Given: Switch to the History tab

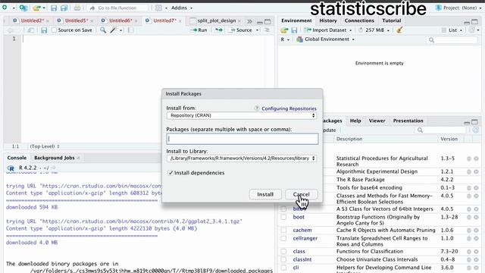Looking at the screenshot, I should pos(328,20).
